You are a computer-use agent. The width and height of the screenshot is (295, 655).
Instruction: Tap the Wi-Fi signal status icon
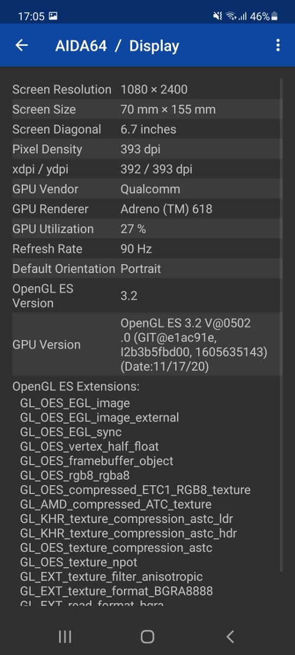(x=231, y=17)
